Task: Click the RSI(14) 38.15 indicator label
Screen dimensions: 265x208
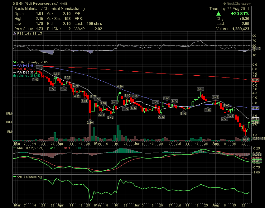Action: (29, 33)
